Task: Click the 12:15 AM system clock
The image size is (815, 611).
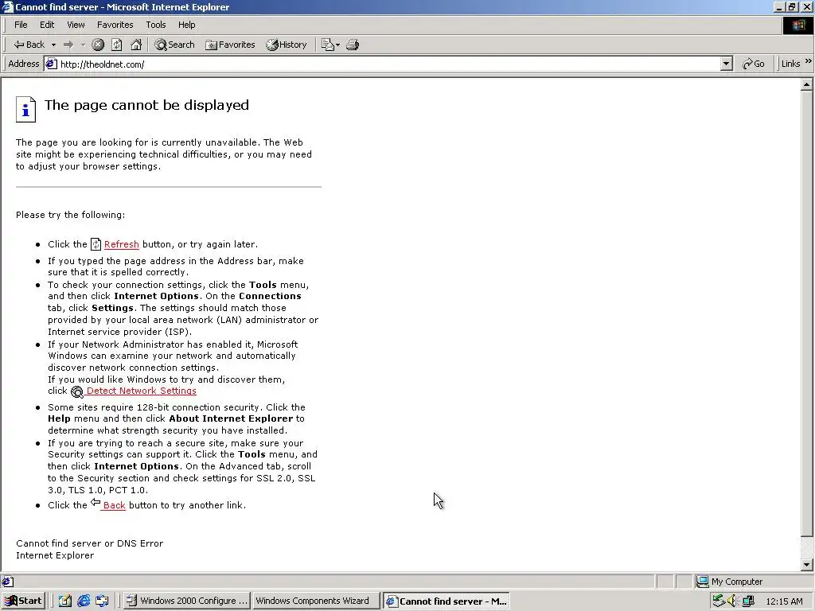Action: (x=784, y=601)
